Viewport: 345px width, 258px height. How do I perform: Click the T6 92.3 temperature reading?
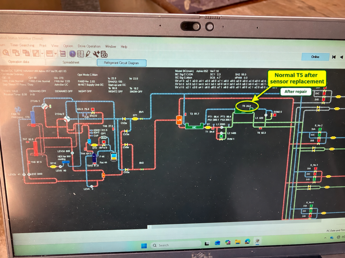coord(261,133)
